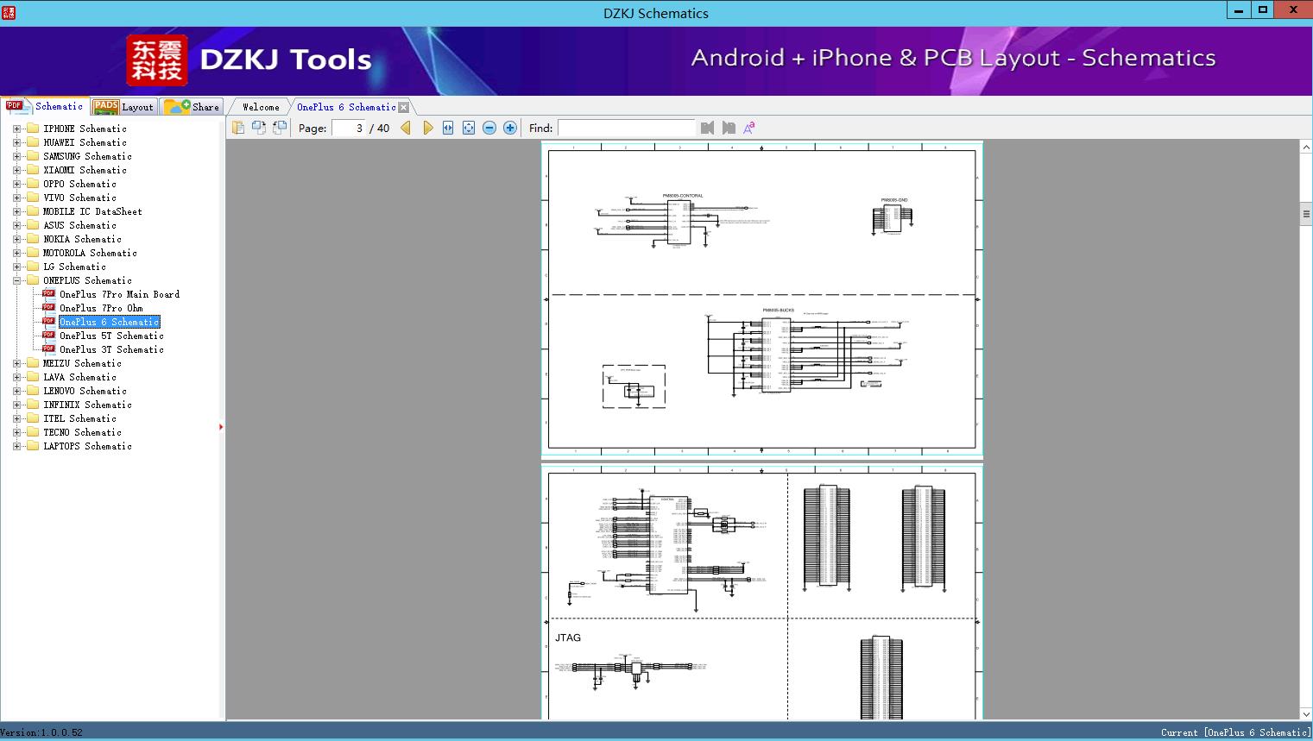Screen dimensions: 1313x741
Task: Click the PDF icon beside OnePlus 3T Schematic
Action: click(x=48, y=349)
